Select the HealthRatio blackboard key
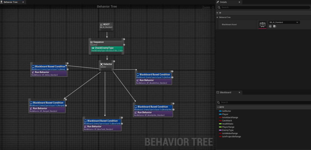Screen dimensions: 311x150 coord(228,124)
